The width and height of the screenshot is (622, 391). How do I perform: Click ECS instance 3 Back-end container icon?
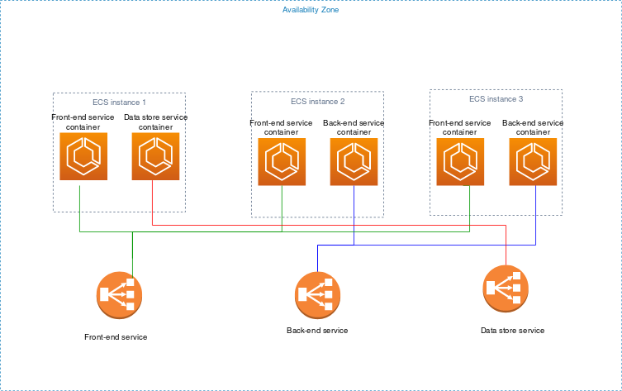click(534, 162)
